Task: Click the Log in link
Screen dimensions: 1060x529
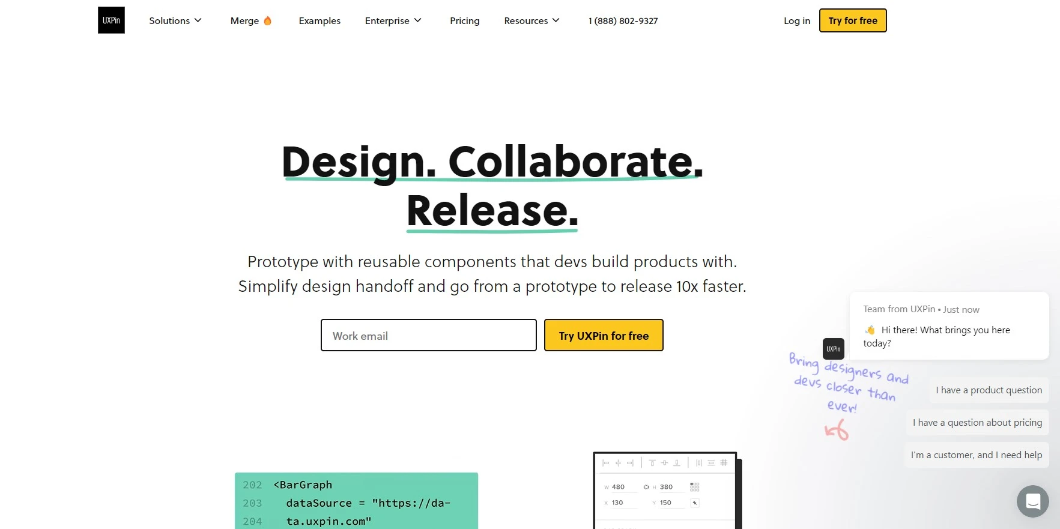Action: [x=796, y=20]
